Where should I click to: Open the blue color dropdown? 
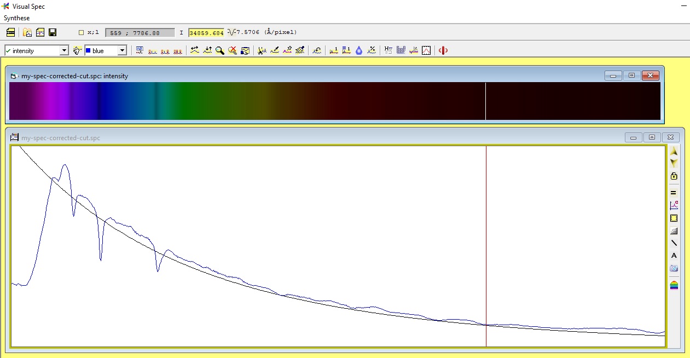click(106, 50)
